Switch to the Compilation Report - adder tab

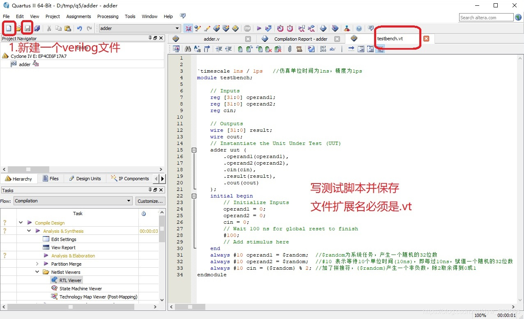coord(301,39)
